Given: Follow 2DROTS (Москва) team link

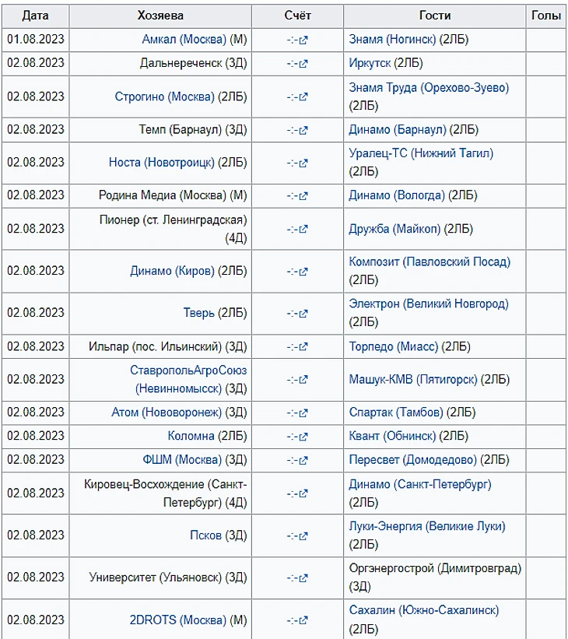Looking at the screenshot, I should [178, 620].
